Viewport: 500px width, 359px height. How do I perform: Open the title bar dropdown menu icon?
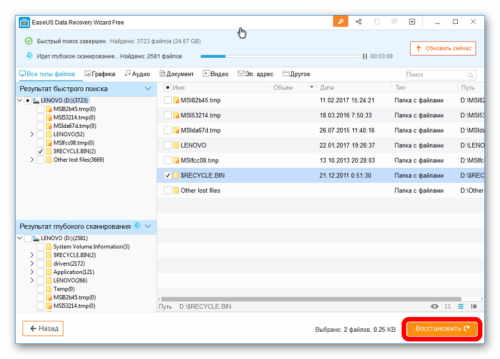pos(412,22)
